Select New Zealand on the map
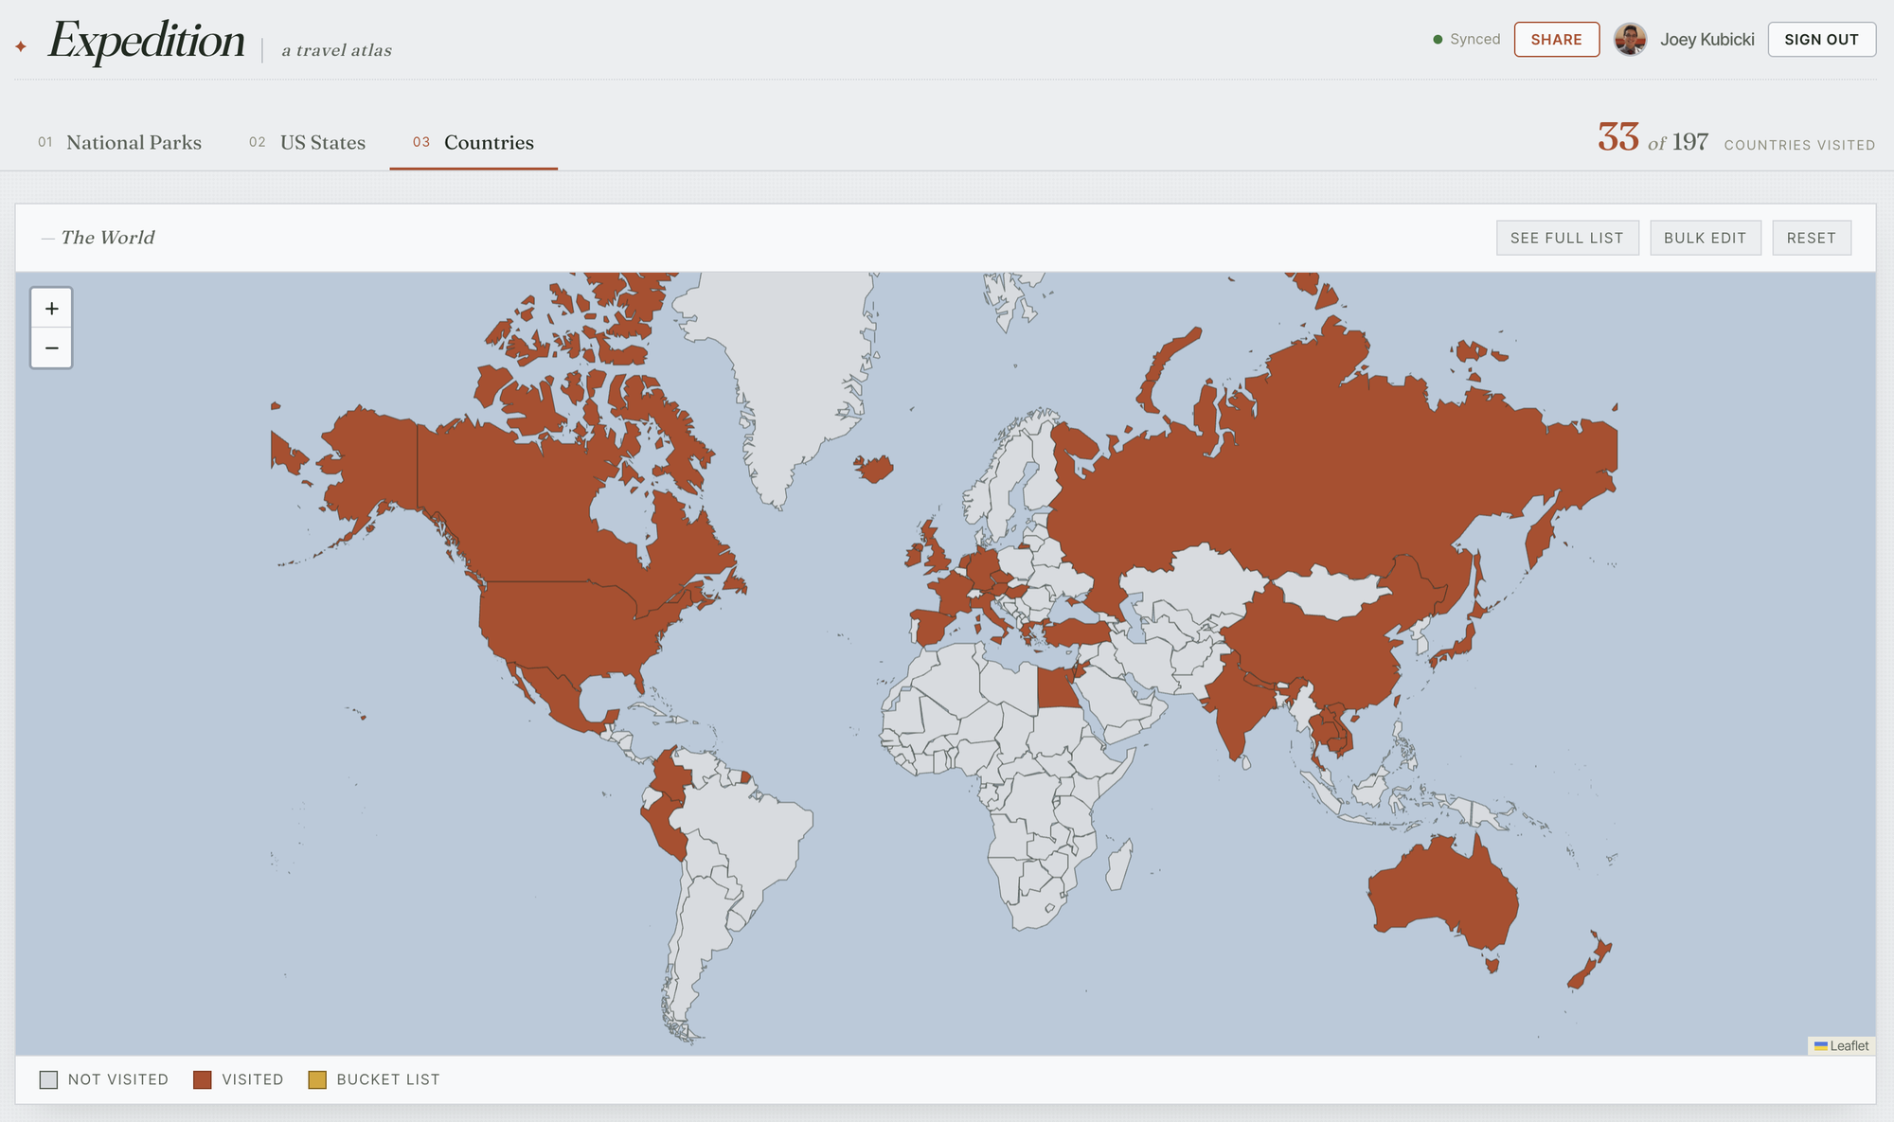This screenshot has width=1894, height=1122. pyautogui.click(x=1590, y=961)
